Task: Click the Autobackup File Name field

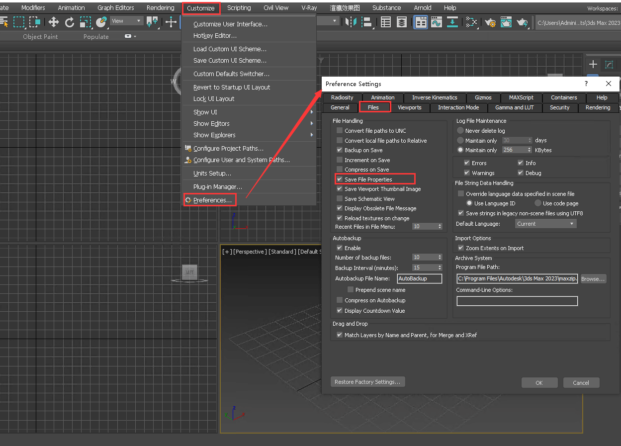Action: coord(419,278)
